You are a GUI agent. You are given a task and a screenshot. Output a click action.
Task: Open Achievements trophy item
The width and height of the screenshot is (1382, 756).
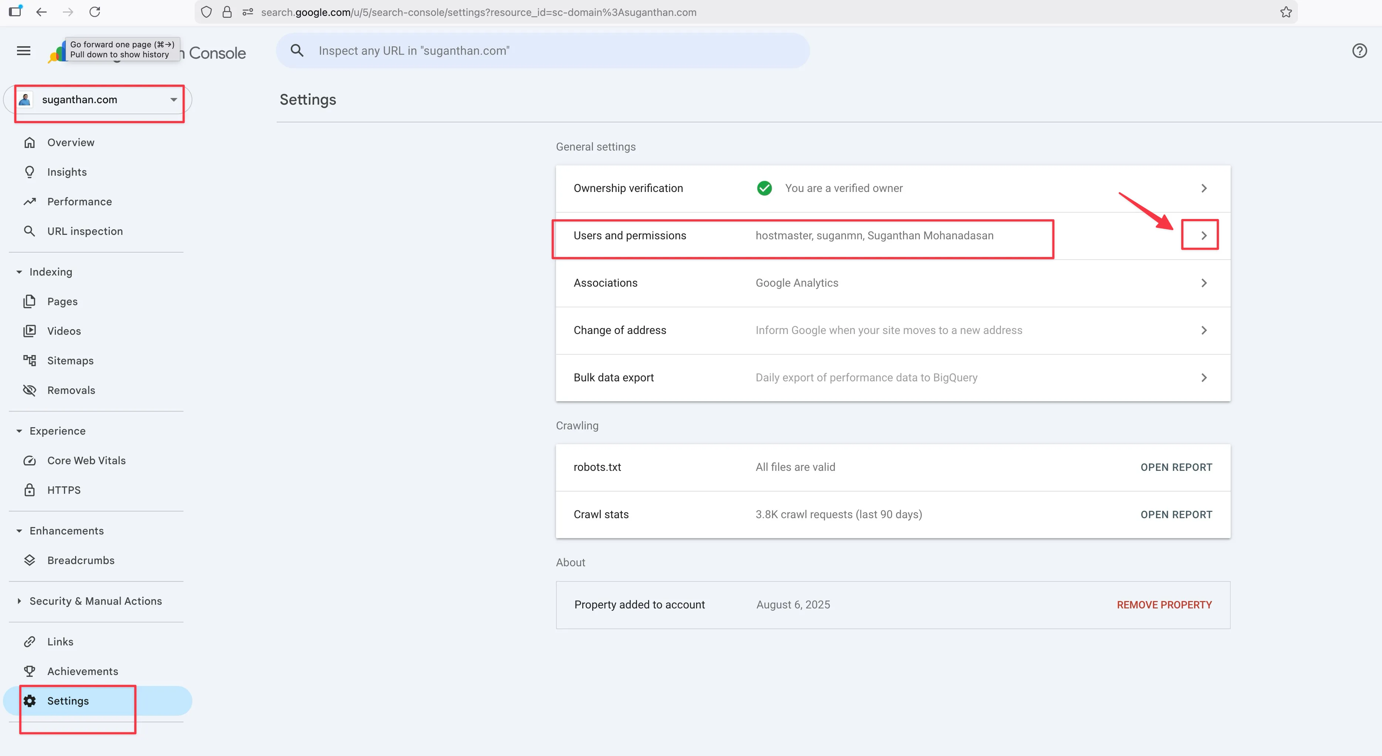[x=82, y=671]
